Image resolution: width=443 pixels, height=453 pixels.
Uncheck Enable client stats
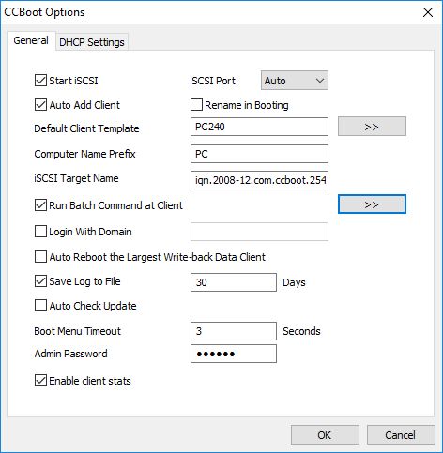(40, 381)
